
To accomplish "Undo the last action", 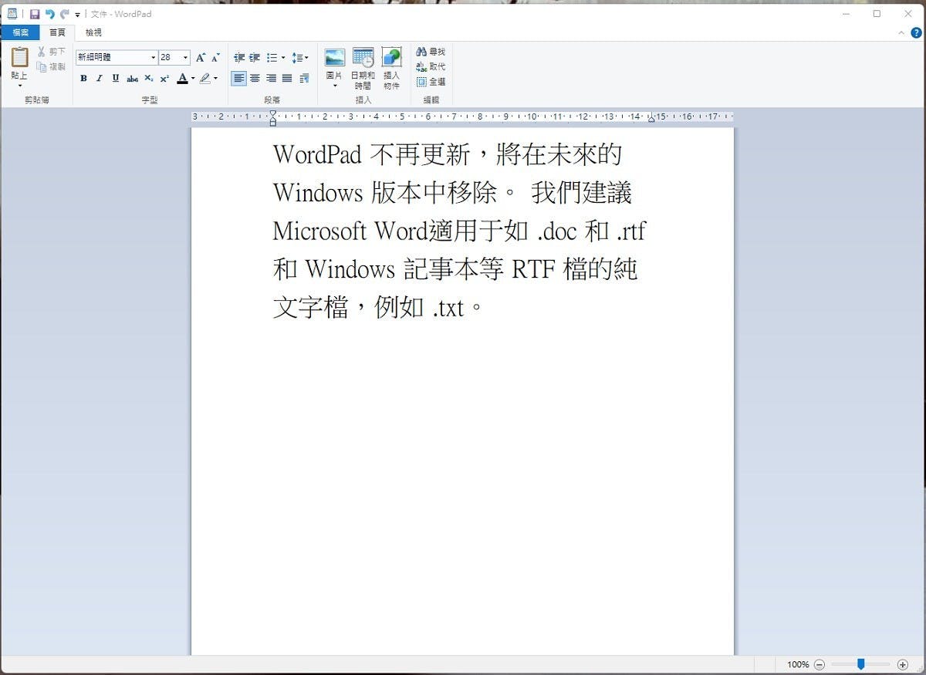I will [x=49, y=14].
